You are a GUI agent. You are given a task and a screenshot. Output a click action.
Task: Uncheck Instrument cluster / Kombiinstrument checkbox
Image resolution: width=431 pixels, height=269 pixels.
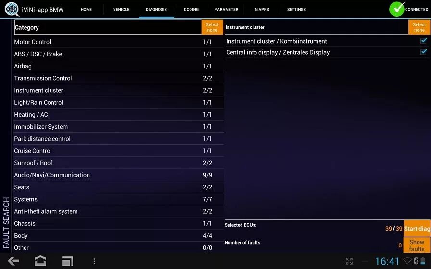pyautogui.click(x=424, y=41)
